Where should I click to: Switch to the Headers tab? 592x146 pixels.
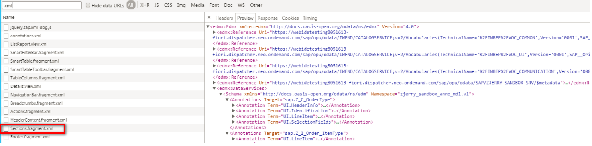click(224, 18)
